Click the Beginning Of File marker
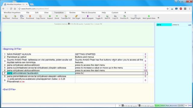The image size is (193, 108). pyautogui.click(x=12, y=49)
